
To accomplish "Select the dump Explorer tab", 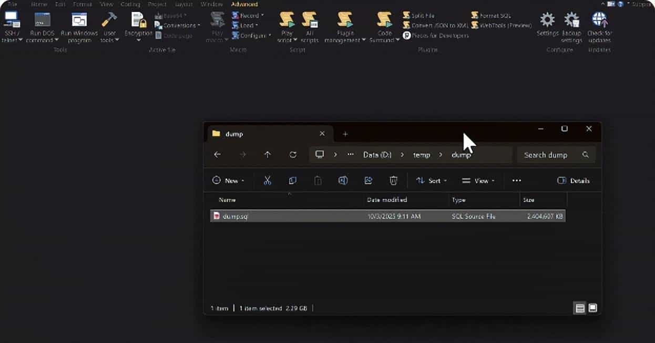I will click(235, 134).
